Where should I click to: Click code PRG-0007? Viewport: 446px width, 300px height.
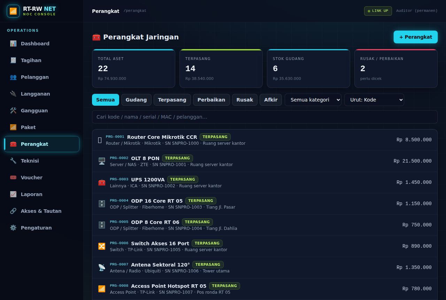119,264
